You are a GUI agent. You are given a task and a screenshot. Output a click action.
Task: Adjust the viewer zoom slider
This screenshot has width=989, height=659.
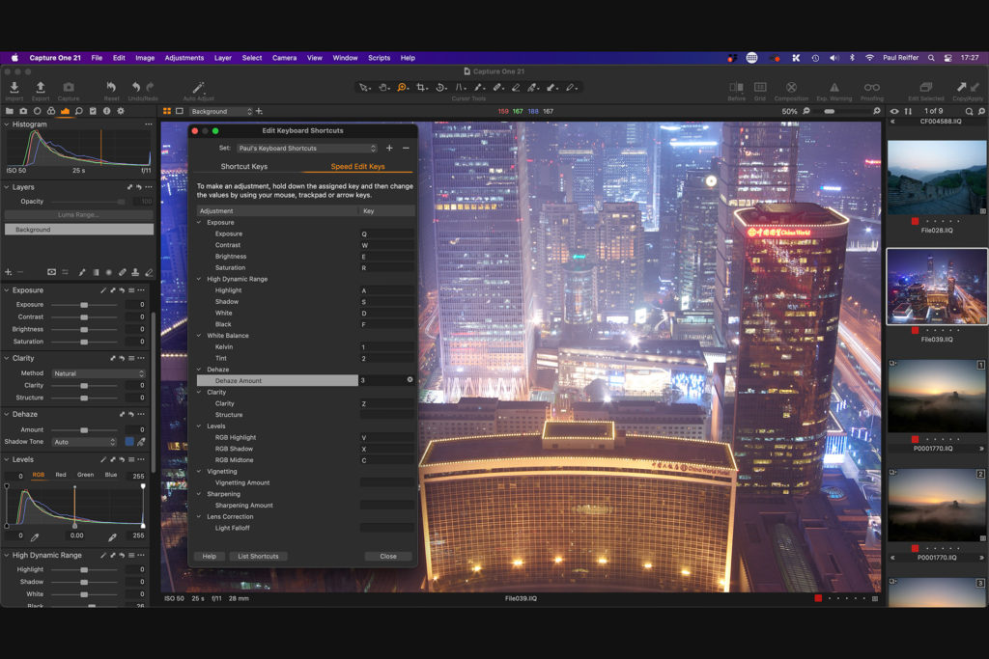[x=843, y=112]
